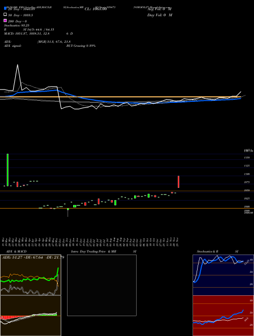Screen dimensions: 254x336
Task: Click the tall red candlestick at chart end
Action: 178,182
